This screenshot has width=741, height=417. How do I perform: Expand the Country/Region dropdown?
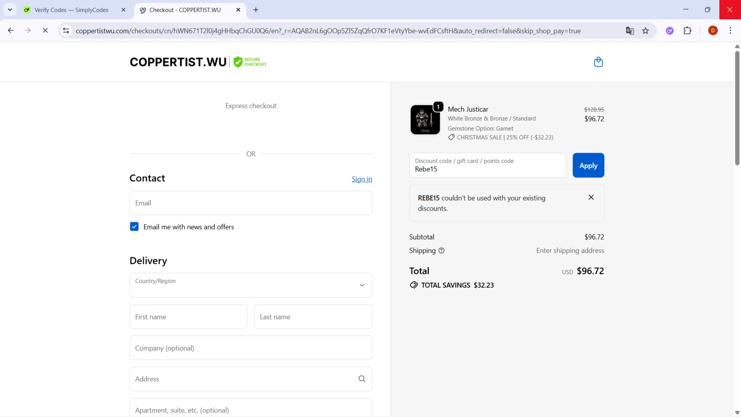pos(251,285)
